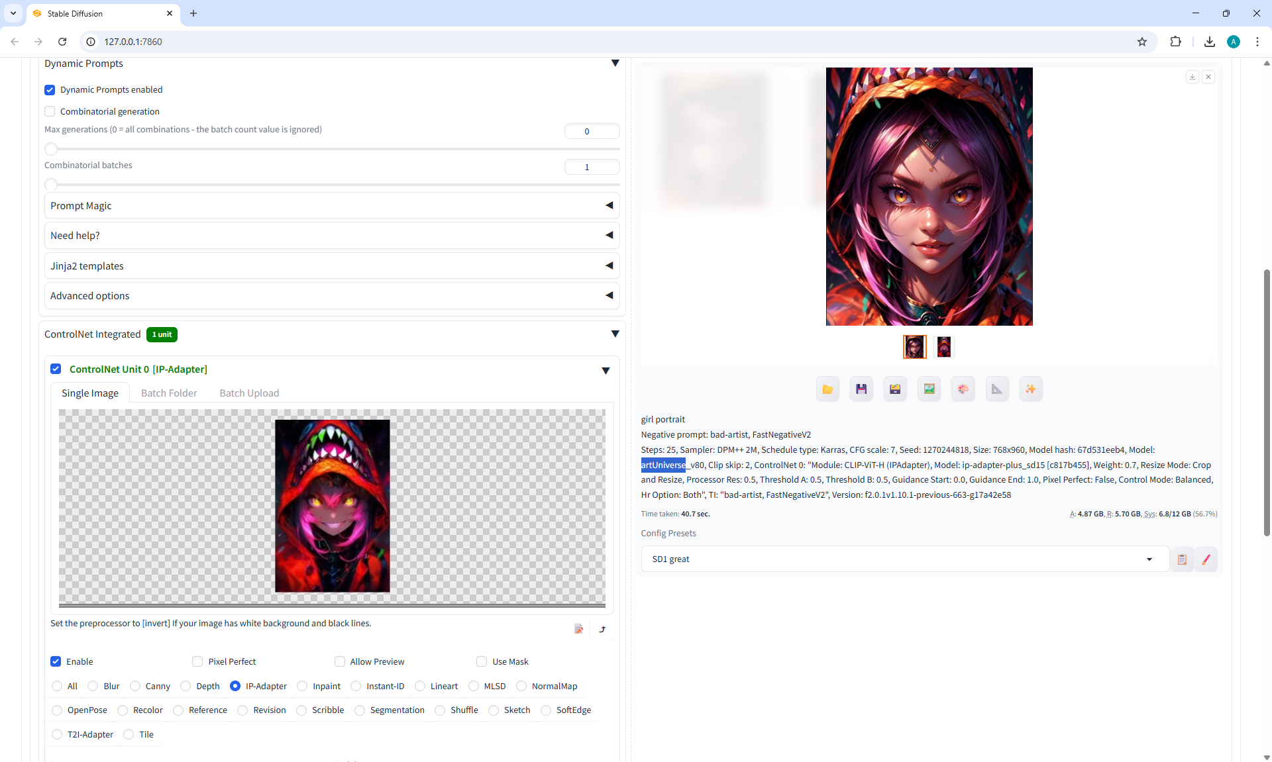Select the second output thumbnail below preview
Viewport: 1272px width, 762px height.
tap(943, 347)
